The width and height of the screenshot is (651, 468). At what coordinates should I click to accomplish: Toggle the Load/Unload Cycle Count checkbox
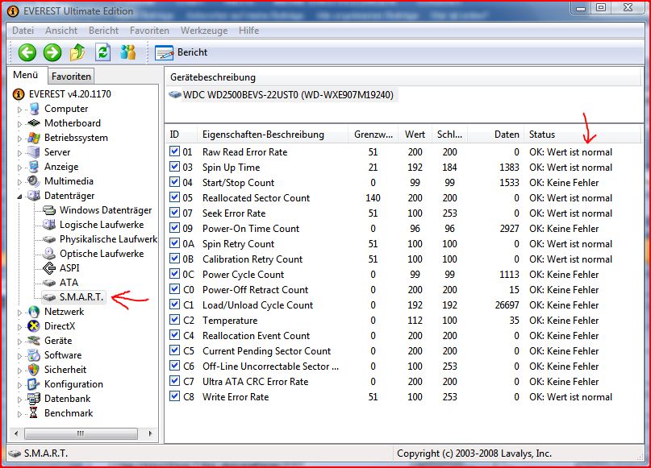174,304
